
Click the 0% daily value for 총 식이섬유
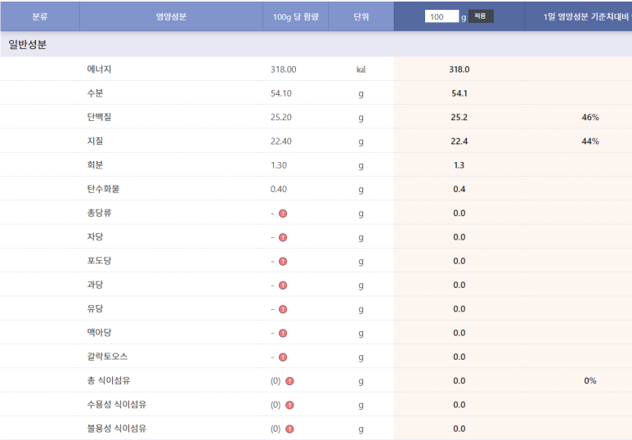[x=590, y=381]
